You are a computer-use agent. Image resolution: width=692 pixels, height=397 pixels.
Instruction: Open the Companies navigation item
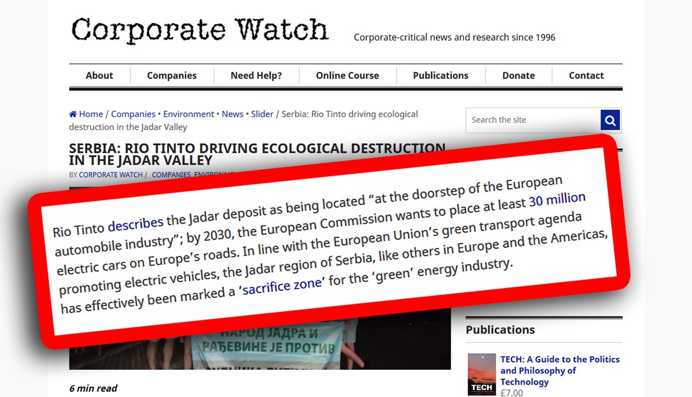(172, 76)
